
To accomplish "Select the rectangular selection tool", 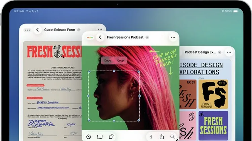I will [x=100, y=137].
